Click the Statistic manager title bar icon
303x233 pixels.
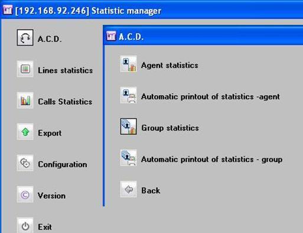coord(8,10)
